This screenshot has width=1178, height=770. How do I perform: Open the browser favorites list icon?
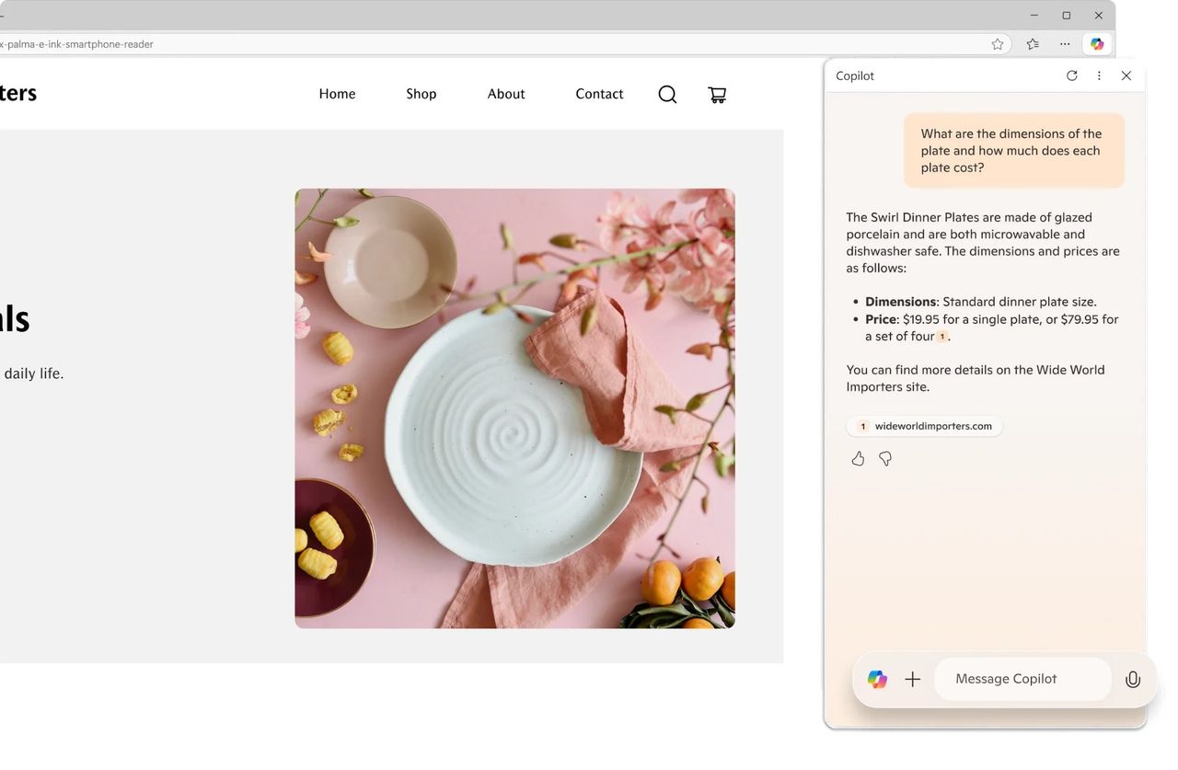pyautogui.click(x=1033, y=44)
